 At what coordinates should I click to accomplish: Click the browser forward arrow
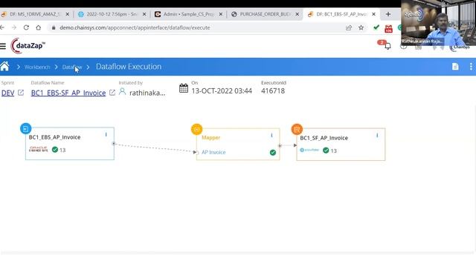tap(14, 27)
